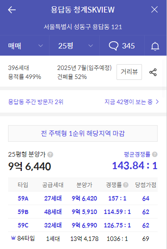Tap the notification bell icon
The image size is (167, 249).
(155, 46)
